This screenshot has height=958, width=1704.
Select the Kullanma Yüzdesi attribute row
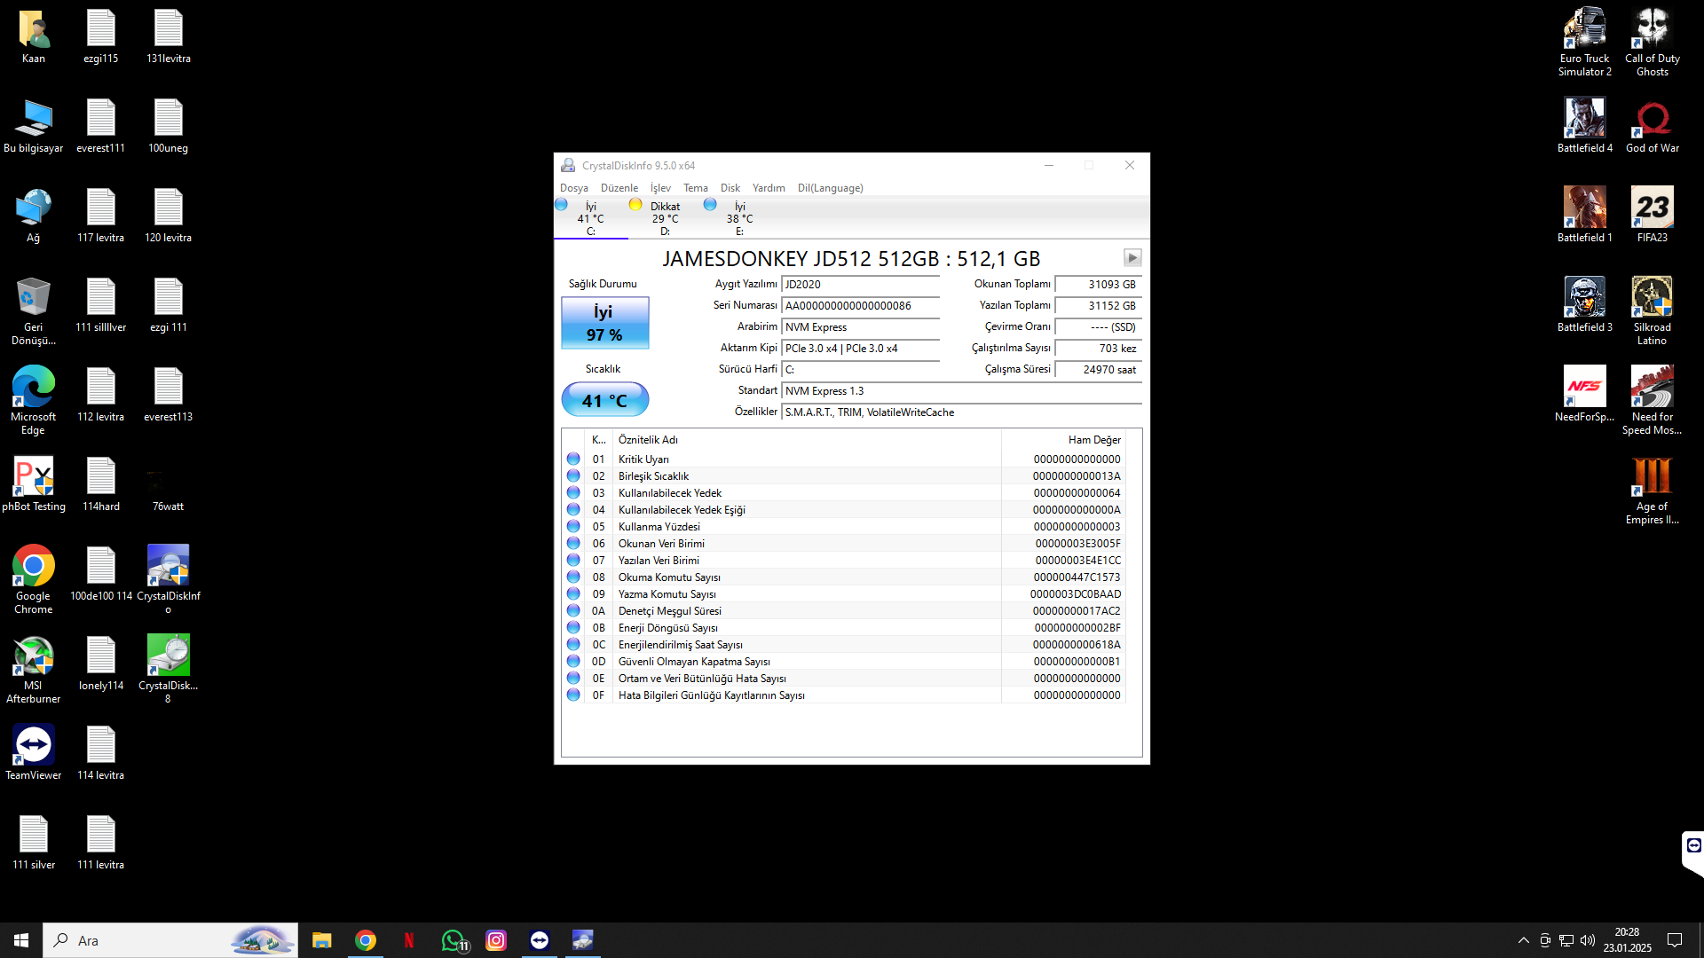coord(843,527)
